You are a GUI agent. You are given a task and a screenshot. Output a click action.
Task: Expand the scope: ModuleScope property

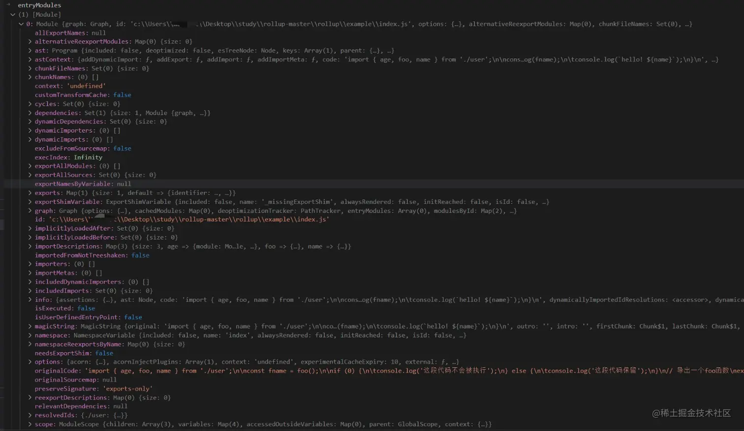pos(30,424)
